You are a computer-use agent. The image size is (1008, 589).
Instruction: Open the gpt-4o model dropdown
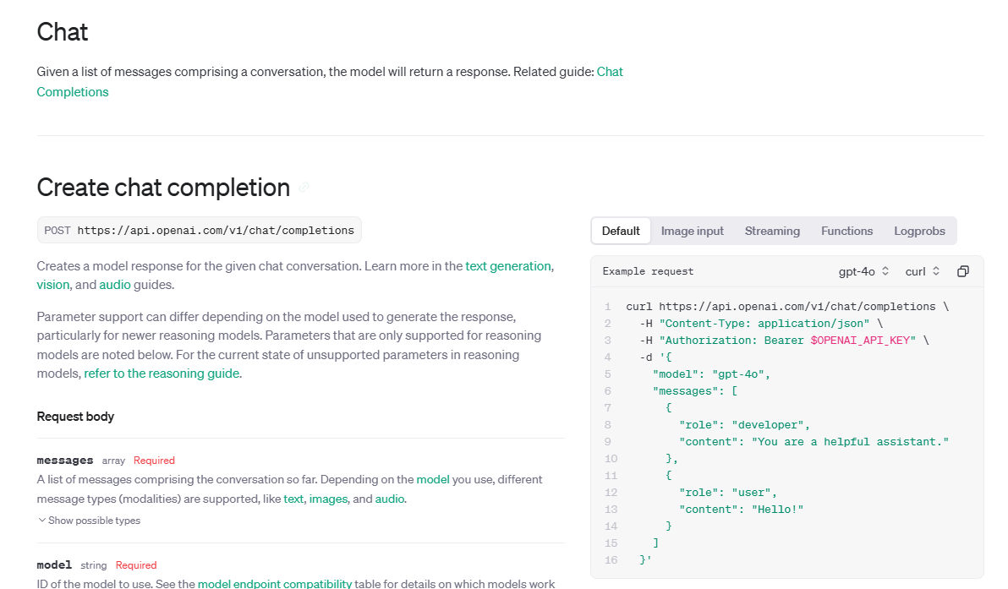[x=863, y=271]
